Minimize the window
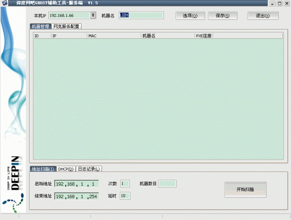This screenshot has height=220, width=291. 273,3
